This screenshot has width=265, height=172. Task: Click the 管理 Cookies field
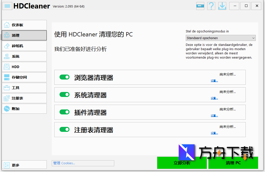pos(83,163)
